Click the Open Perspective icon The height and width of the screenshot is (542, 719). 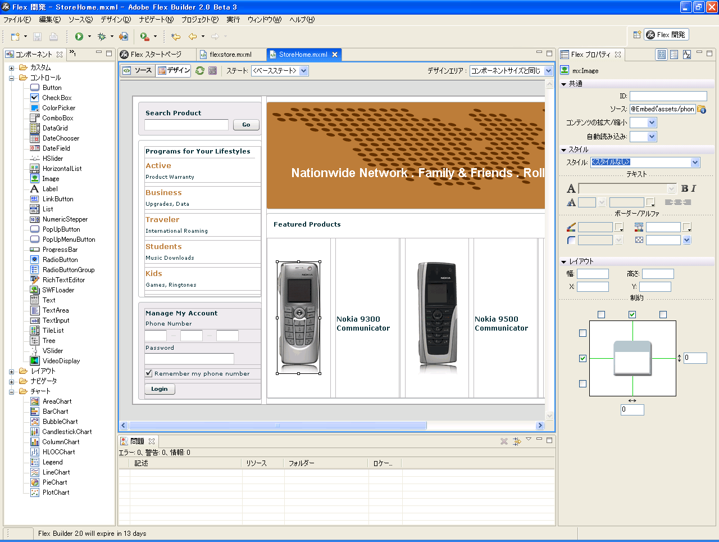point(637,34)
